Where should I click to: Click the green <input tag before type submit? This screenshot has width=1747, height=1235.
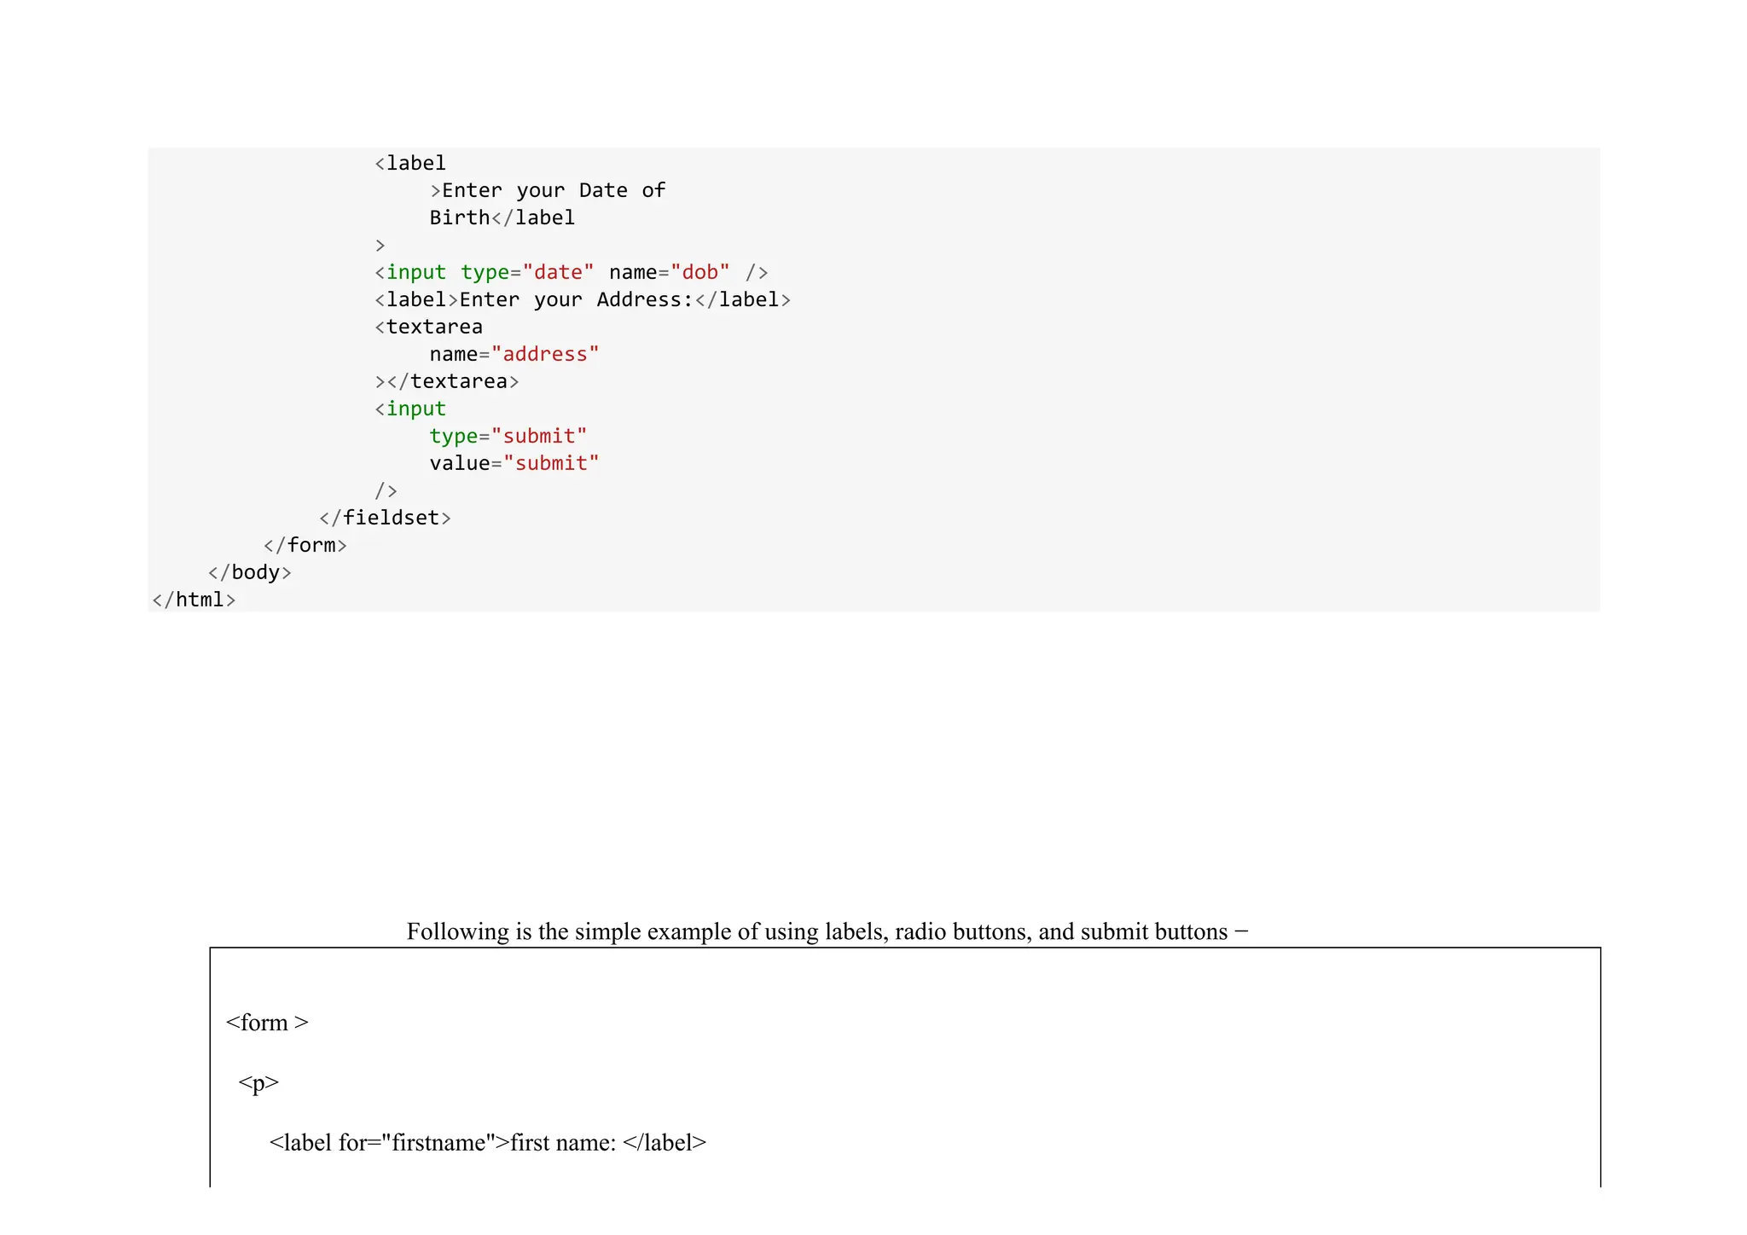click(x=410, y=409)
